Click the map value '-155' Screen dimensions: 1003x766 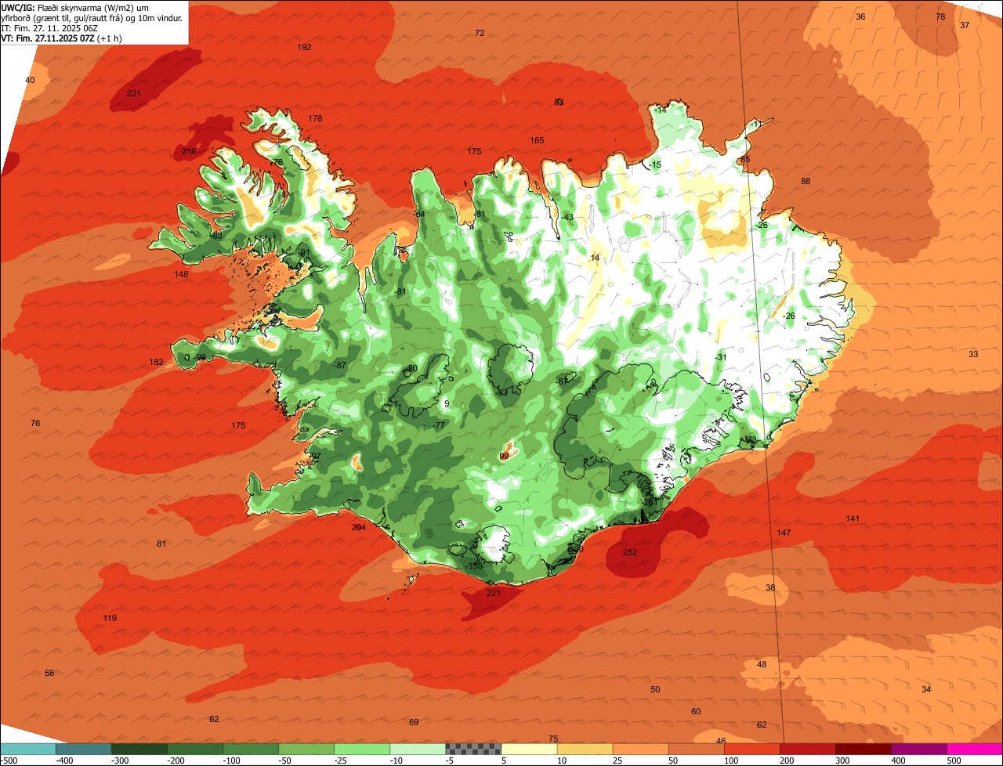(475, 565)
